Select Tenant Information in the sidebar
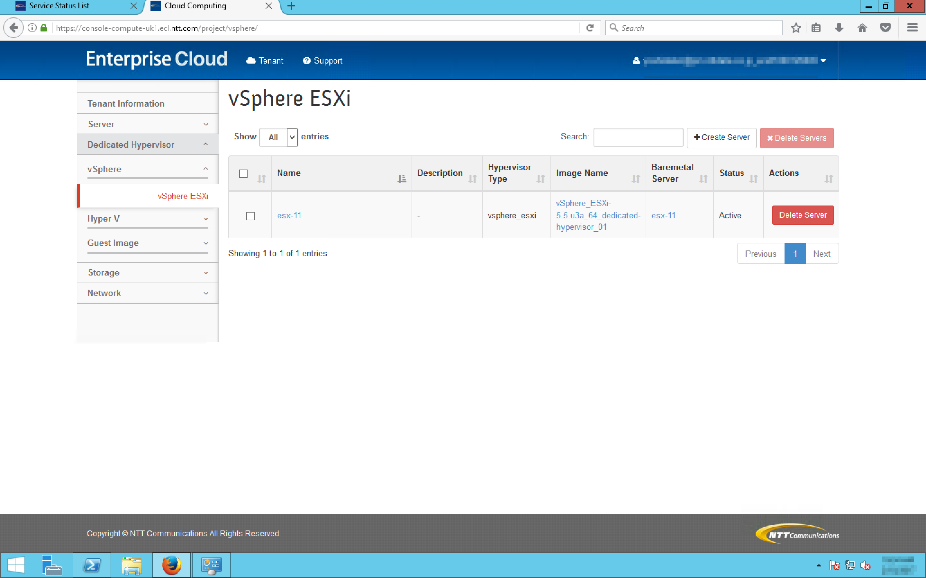 [148, 103]
